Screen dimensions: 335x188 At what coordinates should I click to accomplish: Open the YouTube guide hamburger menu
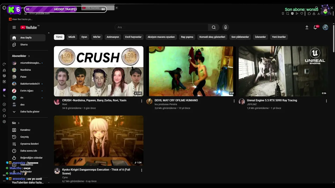coord(14,27)
